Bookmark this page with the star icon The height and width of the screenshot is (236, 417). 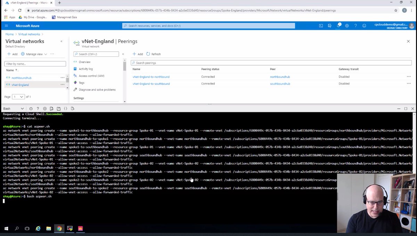396,10
